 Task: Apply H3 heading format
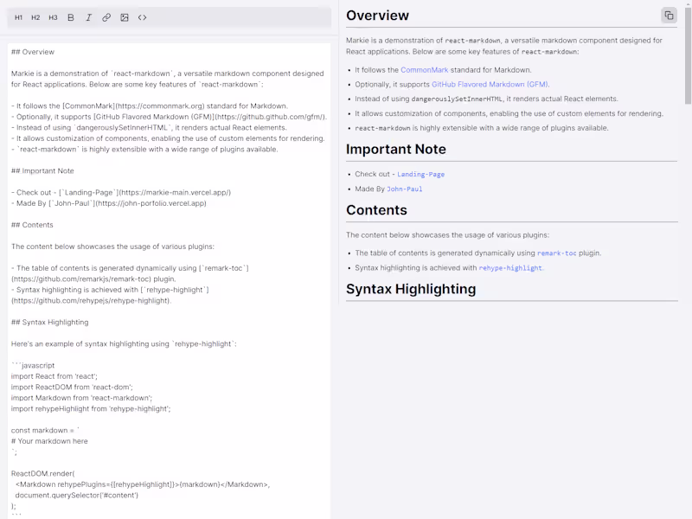click(x=53, y=17)
